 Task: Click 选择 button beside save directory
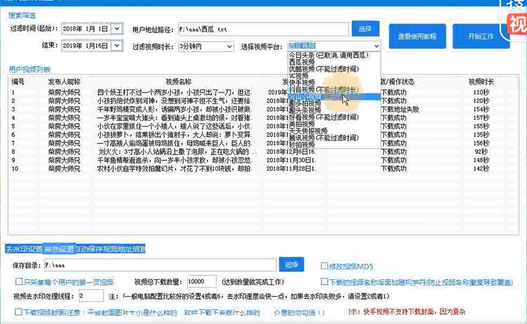(x=291, y=265)
